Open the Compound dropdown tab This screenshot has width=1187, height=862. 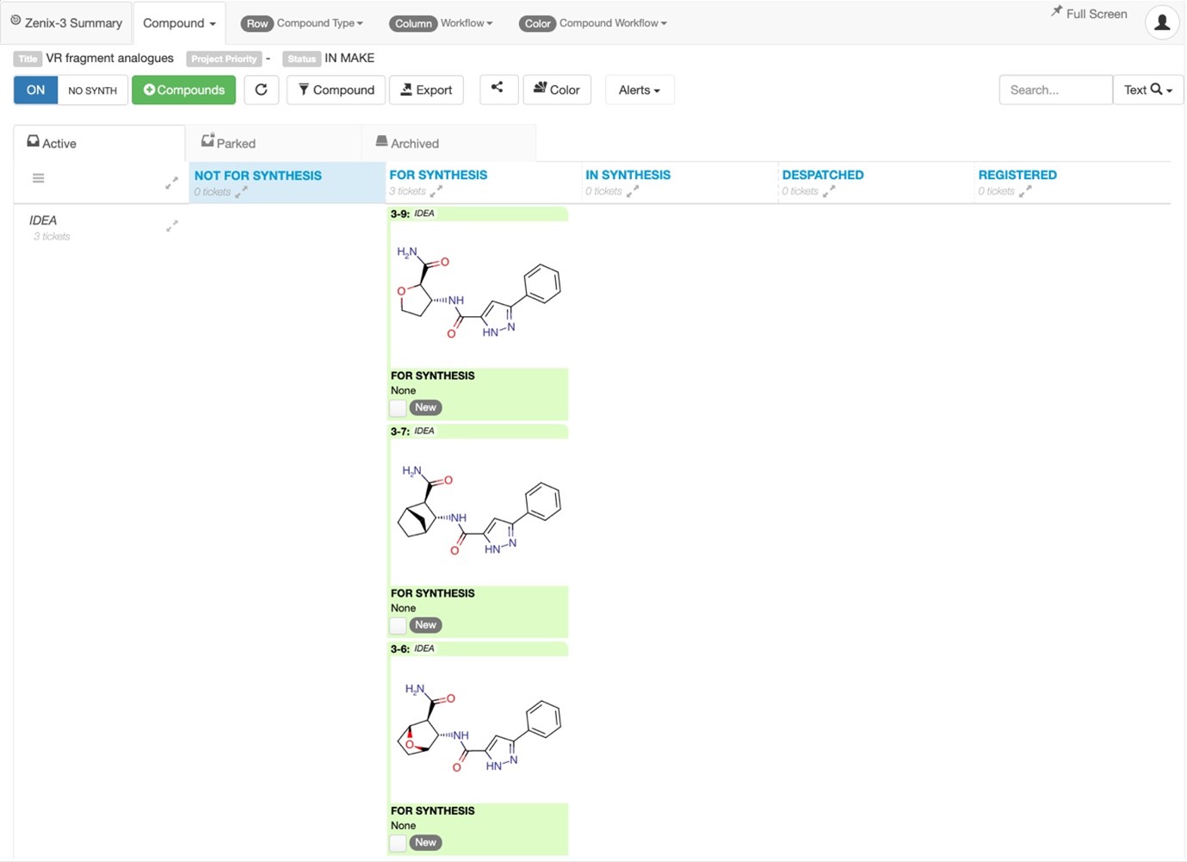click(179, 23)
